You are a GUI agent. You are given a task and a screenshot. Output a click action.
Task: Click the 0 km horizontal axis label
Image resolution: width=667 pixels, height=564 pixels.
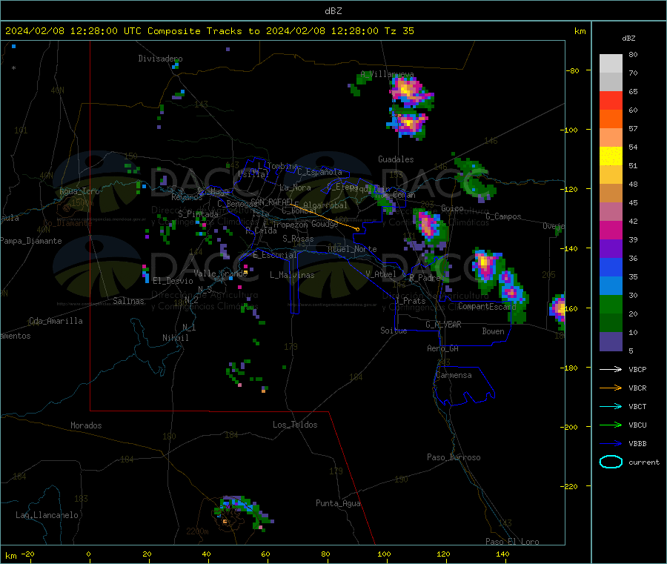point(88,554)
